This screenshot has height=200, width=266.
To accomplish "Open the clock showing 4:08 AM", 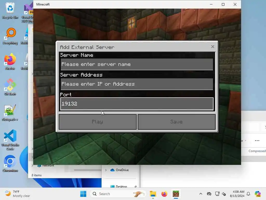I will 237,194.
